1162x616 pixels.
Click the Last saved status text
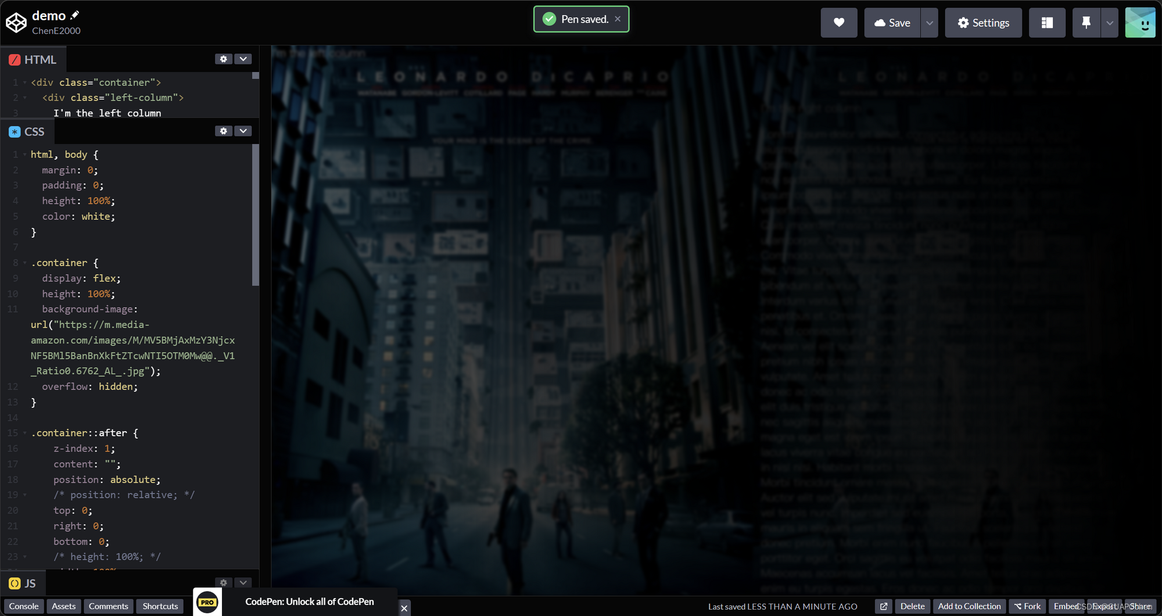pos(783,606)
